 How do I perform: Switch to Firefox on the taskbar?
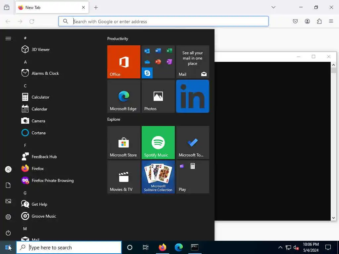coord(163,247)
